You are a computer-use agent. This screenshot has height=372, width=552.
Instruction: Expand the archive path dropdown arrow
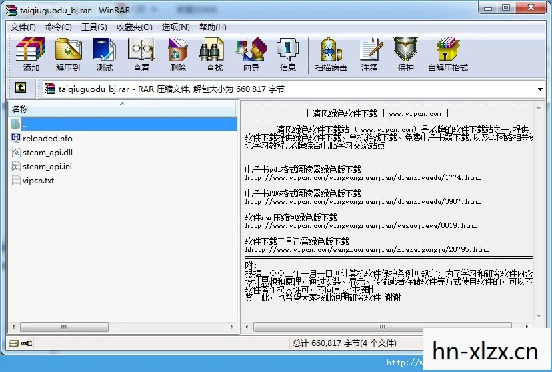click(540, 89)
